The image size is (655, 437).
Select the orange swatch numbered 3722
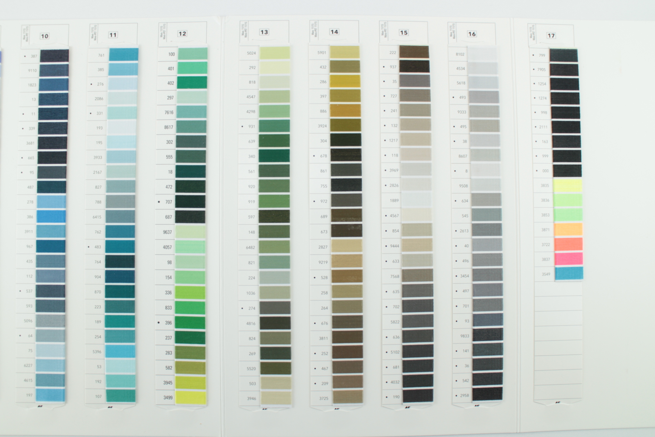[x=568, y=244]
